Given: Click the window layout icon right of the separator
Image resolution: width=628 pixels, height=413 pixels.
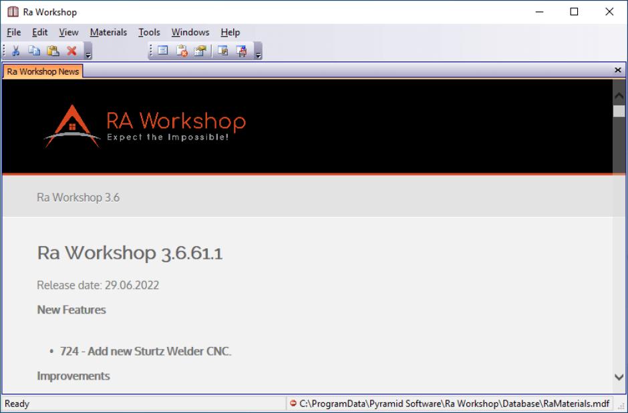Looking at the screenshot, I should pyautogui.click(x=222, y=51).
